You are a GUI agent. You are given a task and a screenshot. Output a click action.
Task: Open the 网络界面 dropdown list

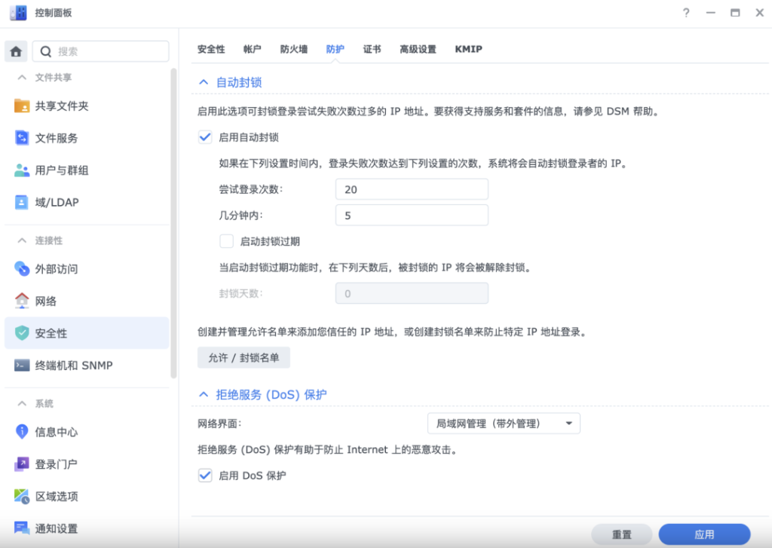click(x=503, y=424)
